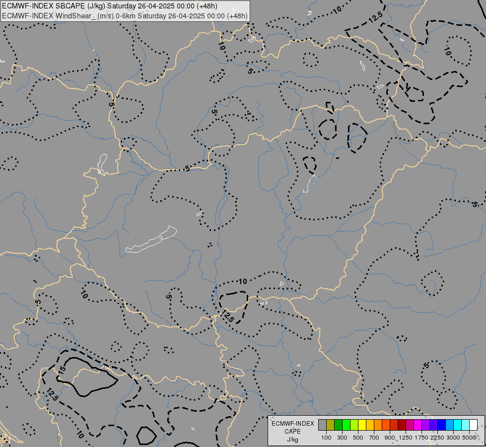
Task: Pick the pale cyan legend swatch
Action: [466, 425]
